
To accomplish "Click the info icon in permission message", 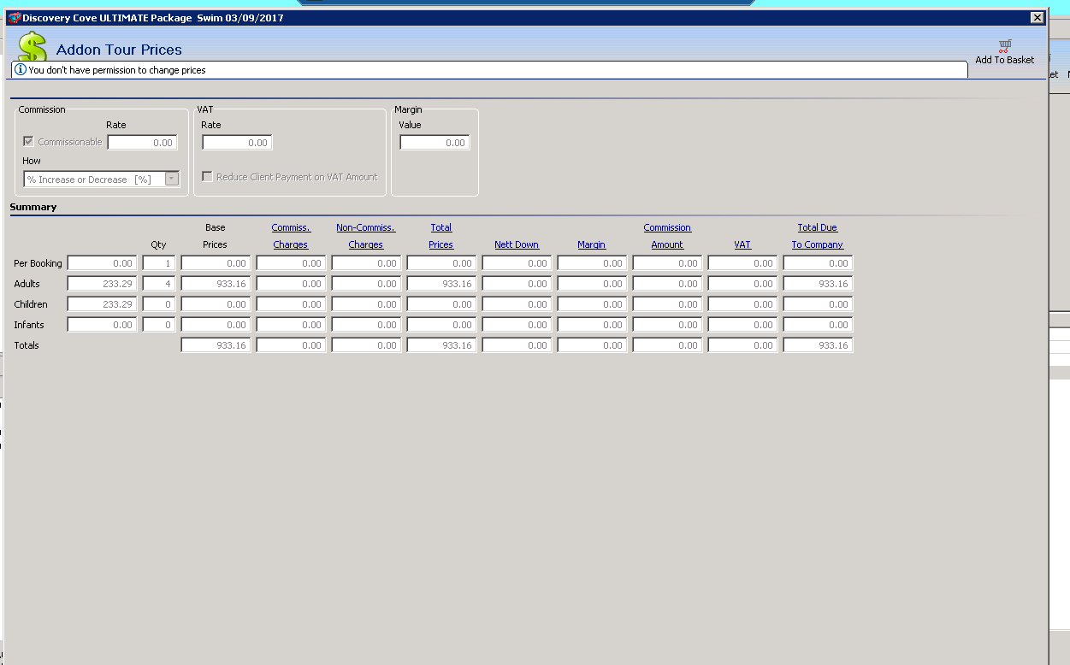I will pyautogui.click(x=21, y=70).
